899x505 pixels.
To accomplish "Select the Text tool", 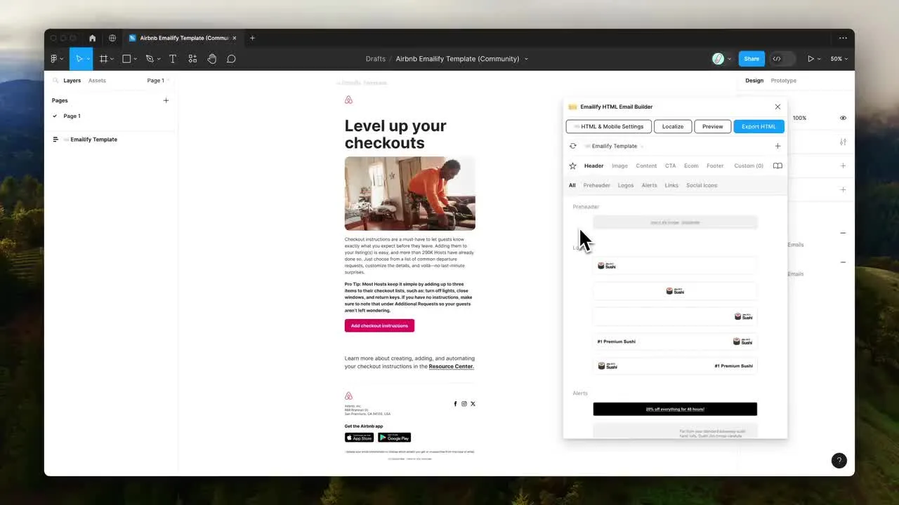I will (x=172, y=58).
